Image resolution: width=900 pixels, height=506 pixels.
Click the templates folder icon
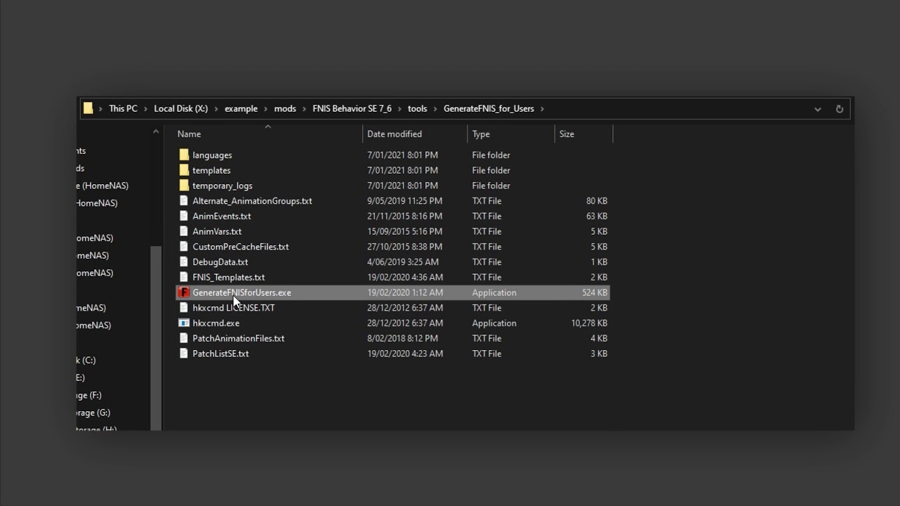click(x=184, y=170)
